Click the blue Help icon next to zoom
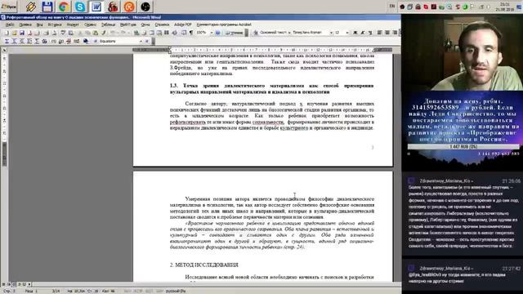Screen dimensions: 523x294 pos(218,33)
